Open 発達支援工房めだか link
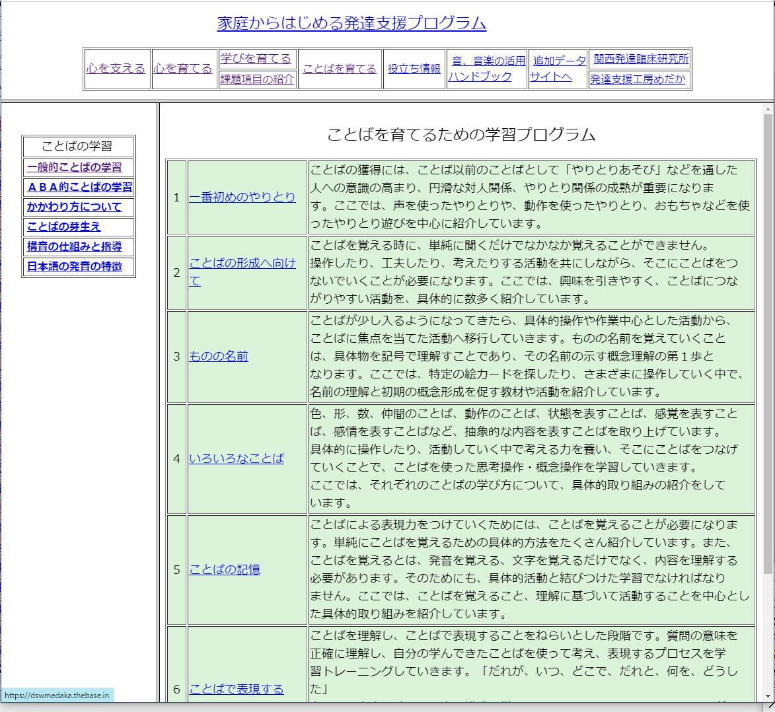 tap(638, 79)
